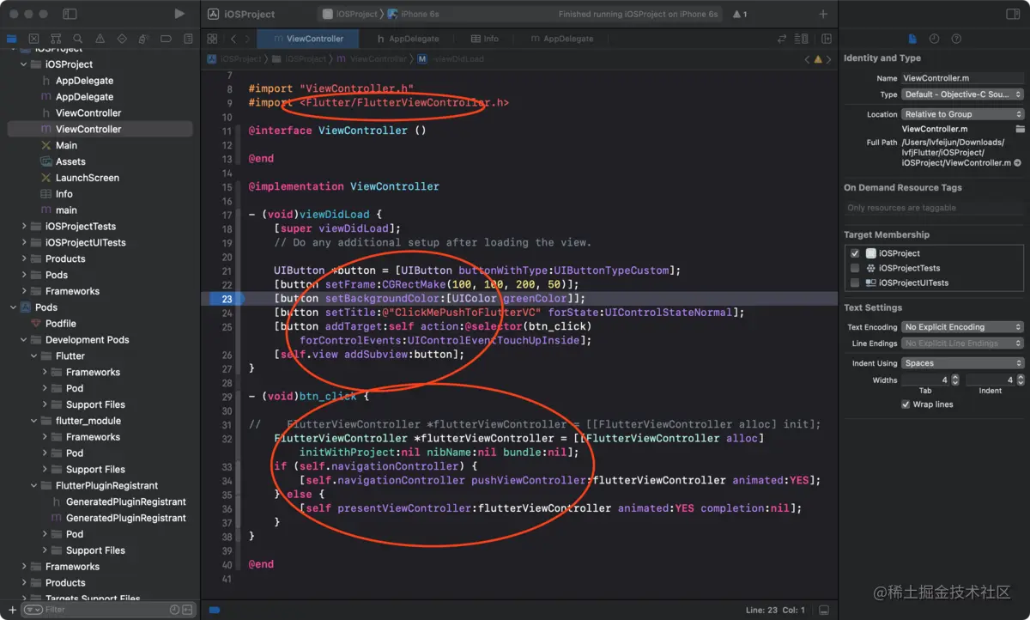
Task: Open the Type dropdown in Identity section
Action: tap(962, 94)
